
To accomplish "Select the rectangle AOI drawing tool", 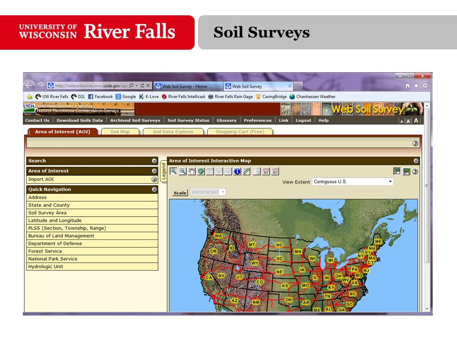I will (x=266, y=171).
